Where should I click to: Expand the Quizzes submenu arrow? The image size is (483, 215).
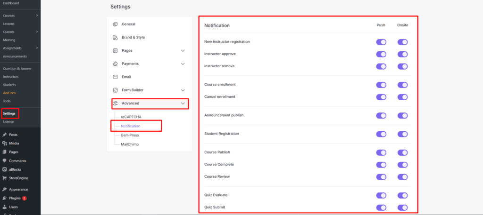pyautogui.click(x=37, y=32)
